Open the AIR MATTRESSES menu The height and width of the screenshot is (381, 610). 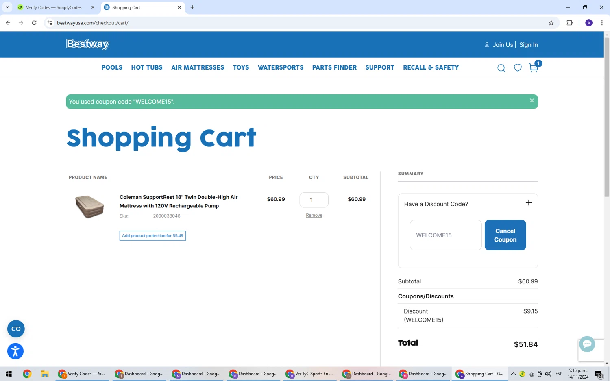click(x=198, y=67)
